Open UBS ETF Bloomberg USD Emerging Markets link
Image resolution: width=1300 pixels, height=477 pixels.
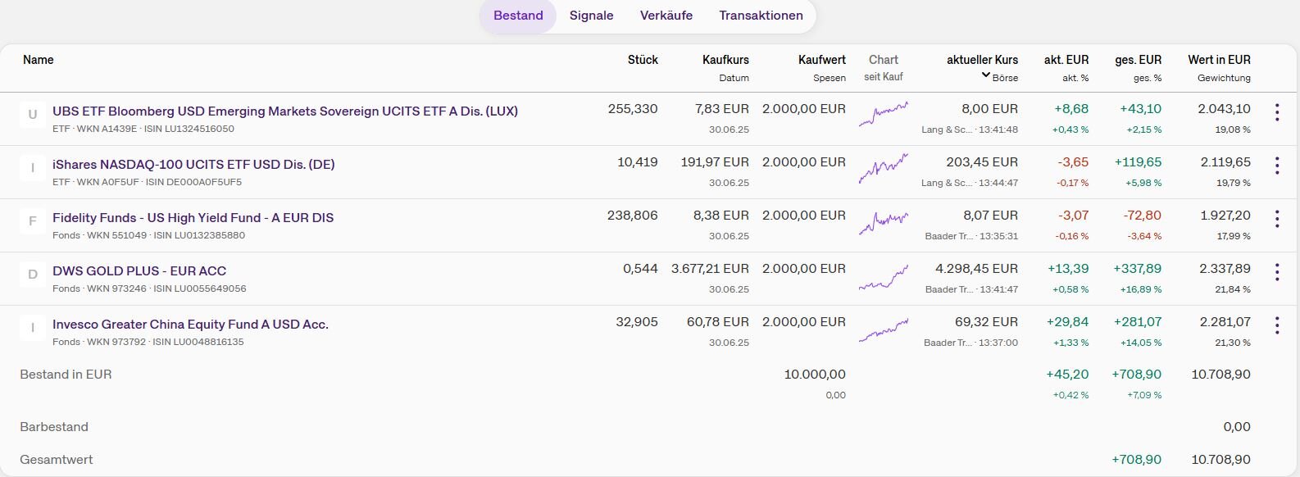pyautogui.click(x=284, y=111)
